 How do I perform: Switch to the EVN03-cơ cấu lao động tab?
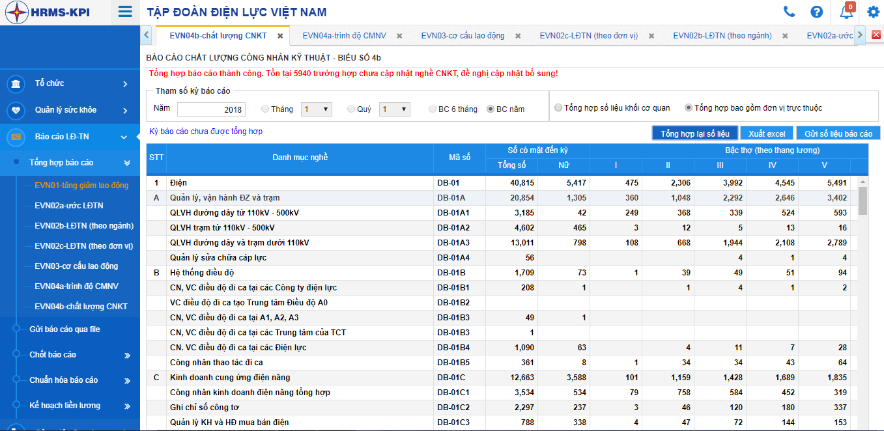point(463,36)
